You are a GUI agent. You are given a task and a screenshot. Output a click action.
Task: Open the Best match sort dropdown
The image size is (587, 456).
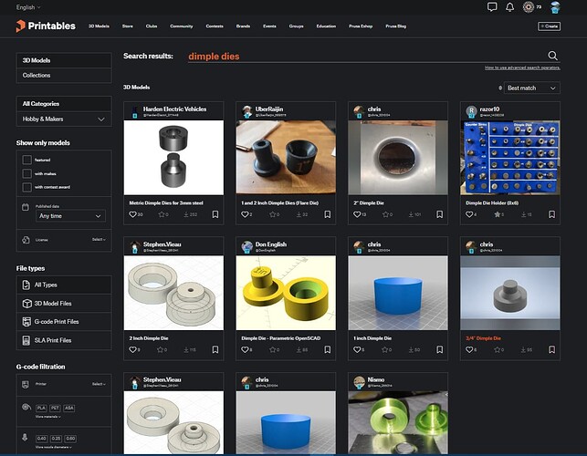click(x=531, y=88)
